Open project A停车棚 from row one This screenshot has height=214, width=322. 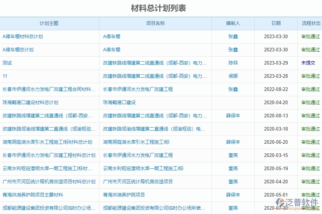coord(111,36)
